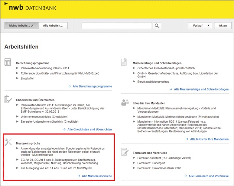The width and height of the screenshot is (234, 186).
Task: Click the form icon beside Formulare und Vordrucke
Action: tap(124, 151)
